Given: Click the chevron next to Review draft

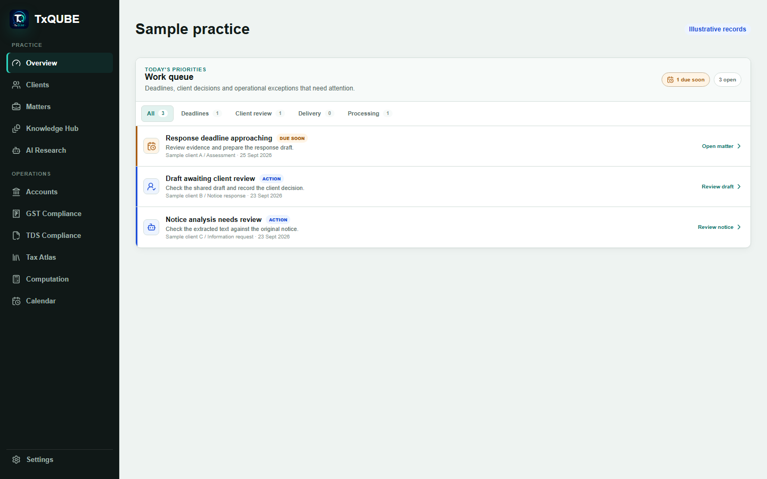Looking at the screenshot, I should (739, 187).
